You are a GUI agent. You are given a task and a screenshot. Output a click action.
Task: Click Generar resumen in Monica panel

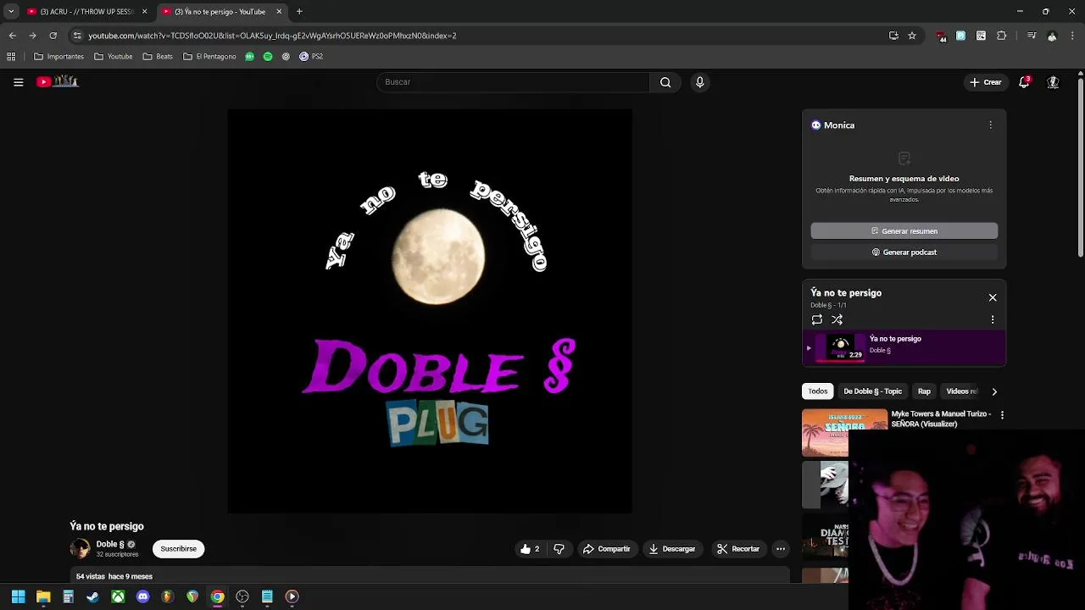click(x=904, y=231)
